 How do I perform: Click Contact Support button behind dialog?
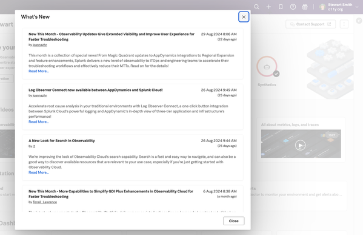(x=310, y=24)
